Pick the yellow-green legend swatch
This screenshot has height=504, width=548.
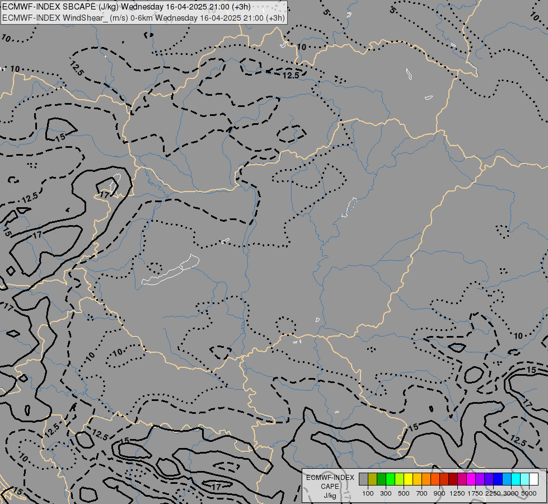(x=400, y=479)
